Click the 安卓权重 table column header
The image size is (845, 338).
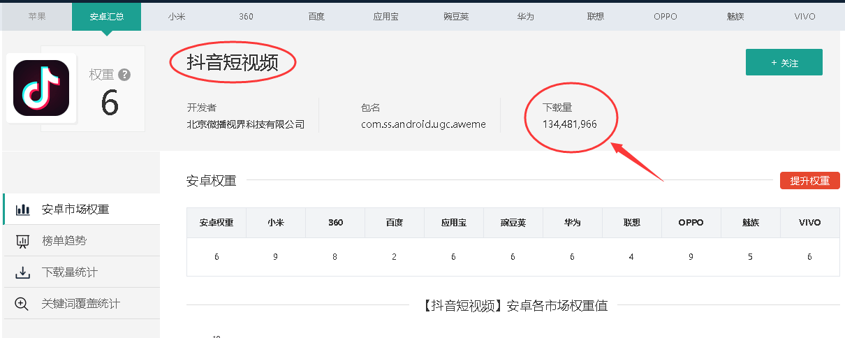[x=216, y=223]
